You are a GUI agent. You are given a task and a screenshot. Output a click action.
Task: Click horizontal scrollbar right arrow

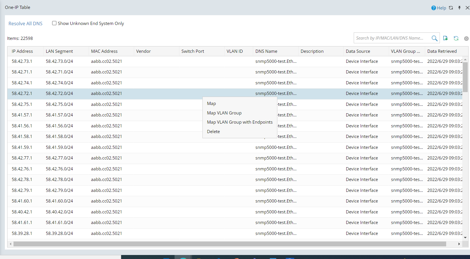coord(459,244)
